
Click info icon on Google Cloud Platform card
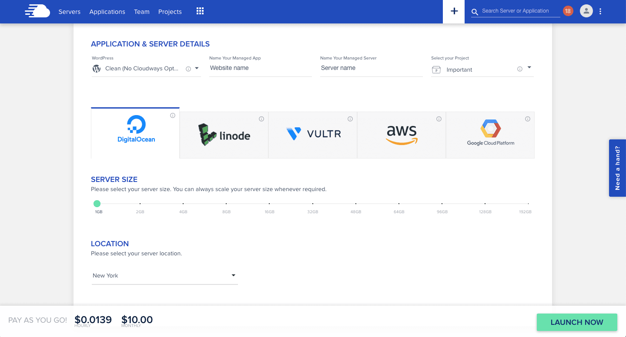tap(527, 119)
